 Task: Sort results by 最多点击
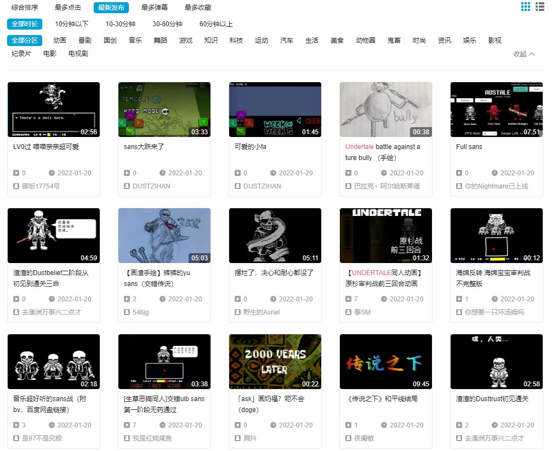point(68,7)
